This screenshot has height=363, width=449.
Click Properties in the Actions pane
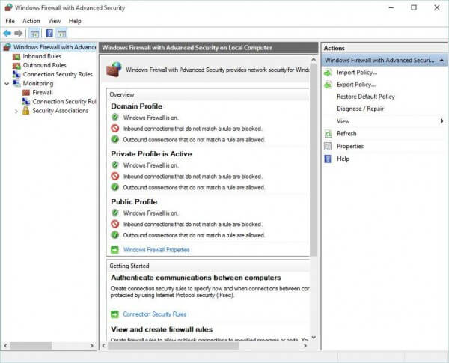pos(350,147)
